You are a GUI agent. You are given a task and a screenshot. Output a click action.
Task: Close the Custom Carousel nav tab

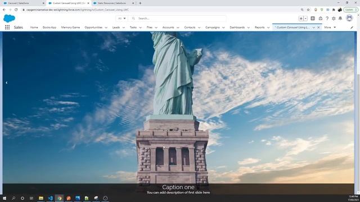click(318, 27)
